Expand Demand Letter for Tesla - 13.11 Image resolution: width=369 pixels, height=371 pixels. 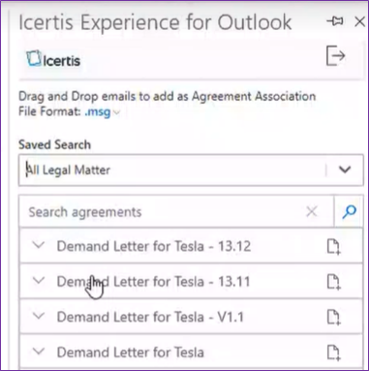tap(39, 281)
